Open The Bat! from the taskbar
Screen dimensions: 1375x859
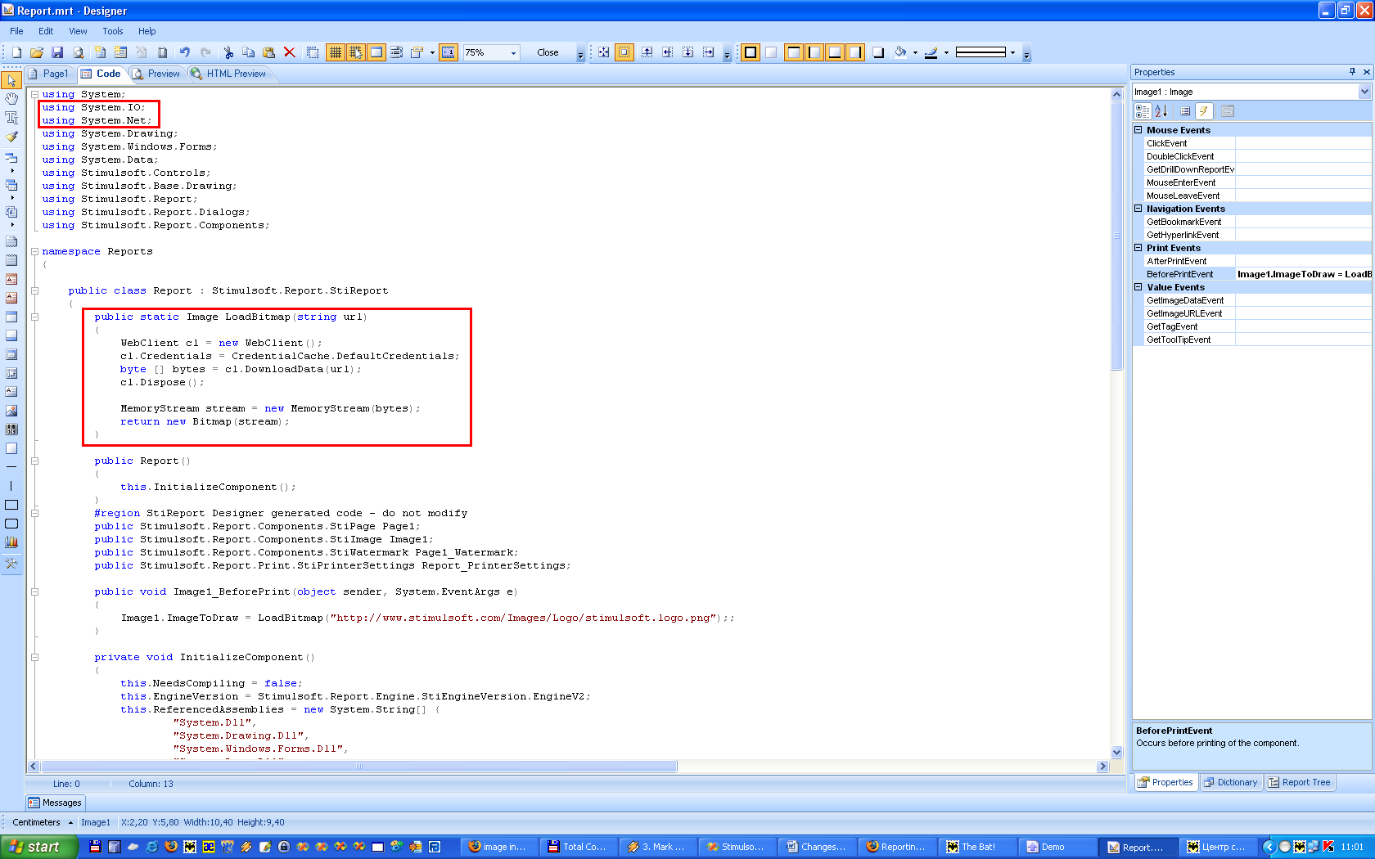click(978, 847)
